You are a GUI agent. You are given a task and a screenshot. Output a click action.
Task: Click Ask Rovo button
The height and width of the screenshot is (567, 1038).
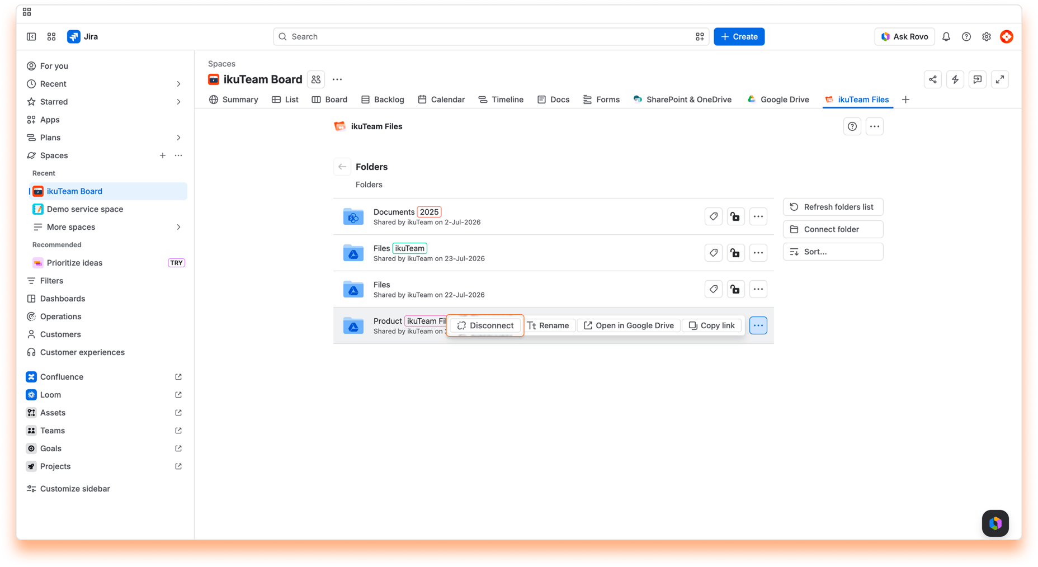click(x=904, y=36)
